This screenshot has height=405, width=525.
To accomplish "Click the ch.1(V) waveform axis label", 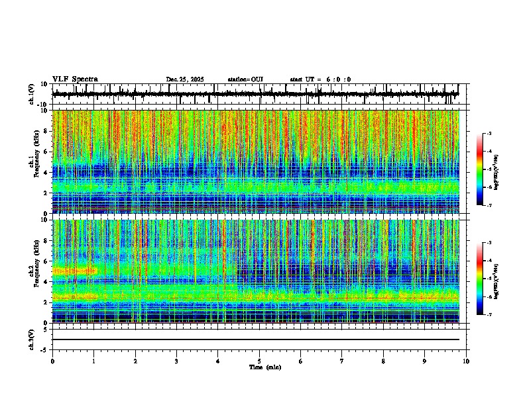I will [32, 94].
